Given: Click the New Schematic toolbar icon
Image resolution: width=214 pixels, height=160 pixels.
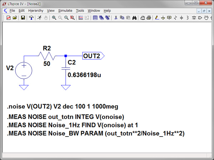Looking at the screenshot, I should 9,18.
